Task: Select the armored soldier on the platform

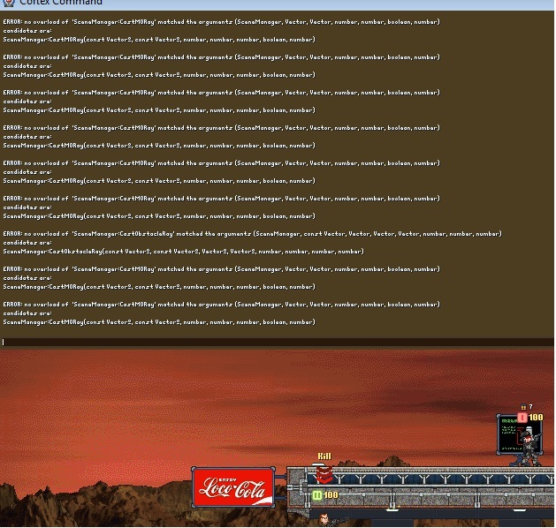Action: [x=528, y=447]
